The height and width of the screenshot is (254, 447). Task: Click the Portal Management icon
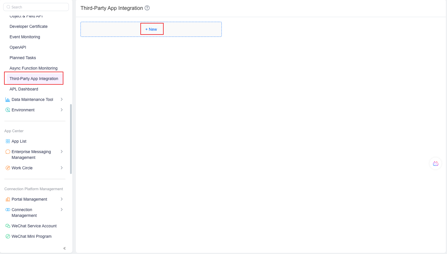[8, 199]
